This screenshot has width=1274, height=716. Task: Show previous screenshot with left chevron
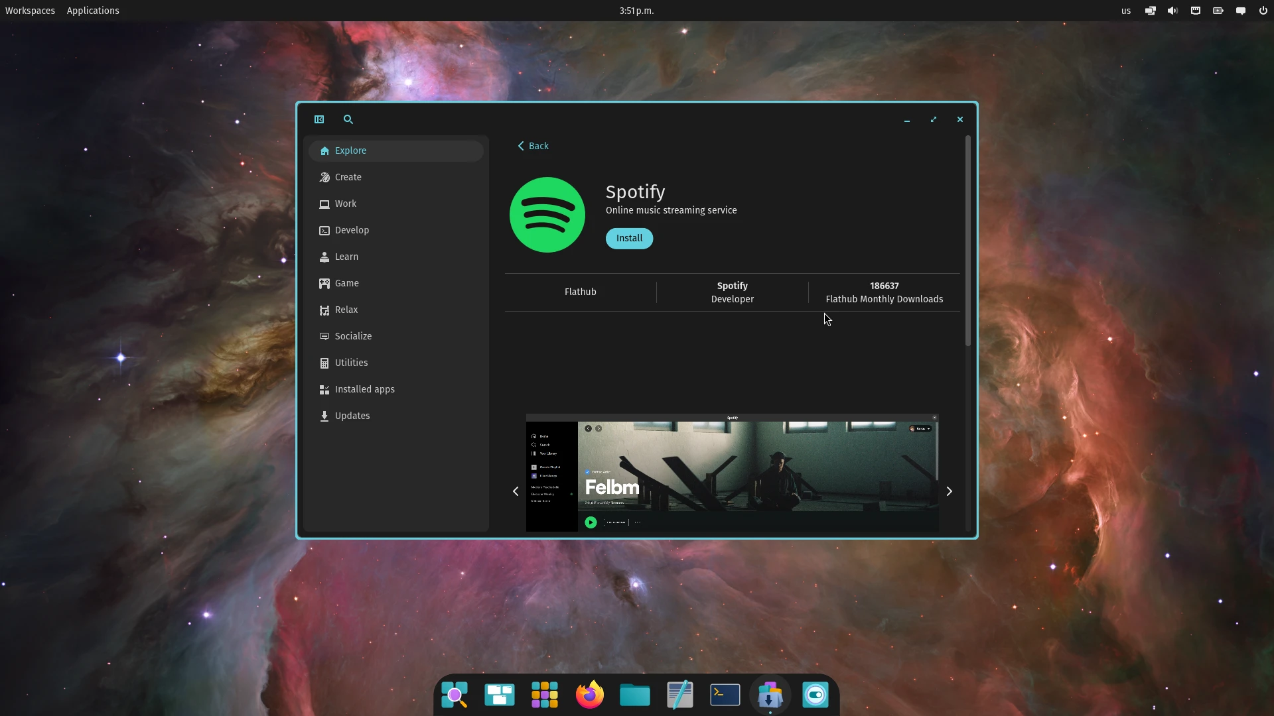[x=516, y=491]
